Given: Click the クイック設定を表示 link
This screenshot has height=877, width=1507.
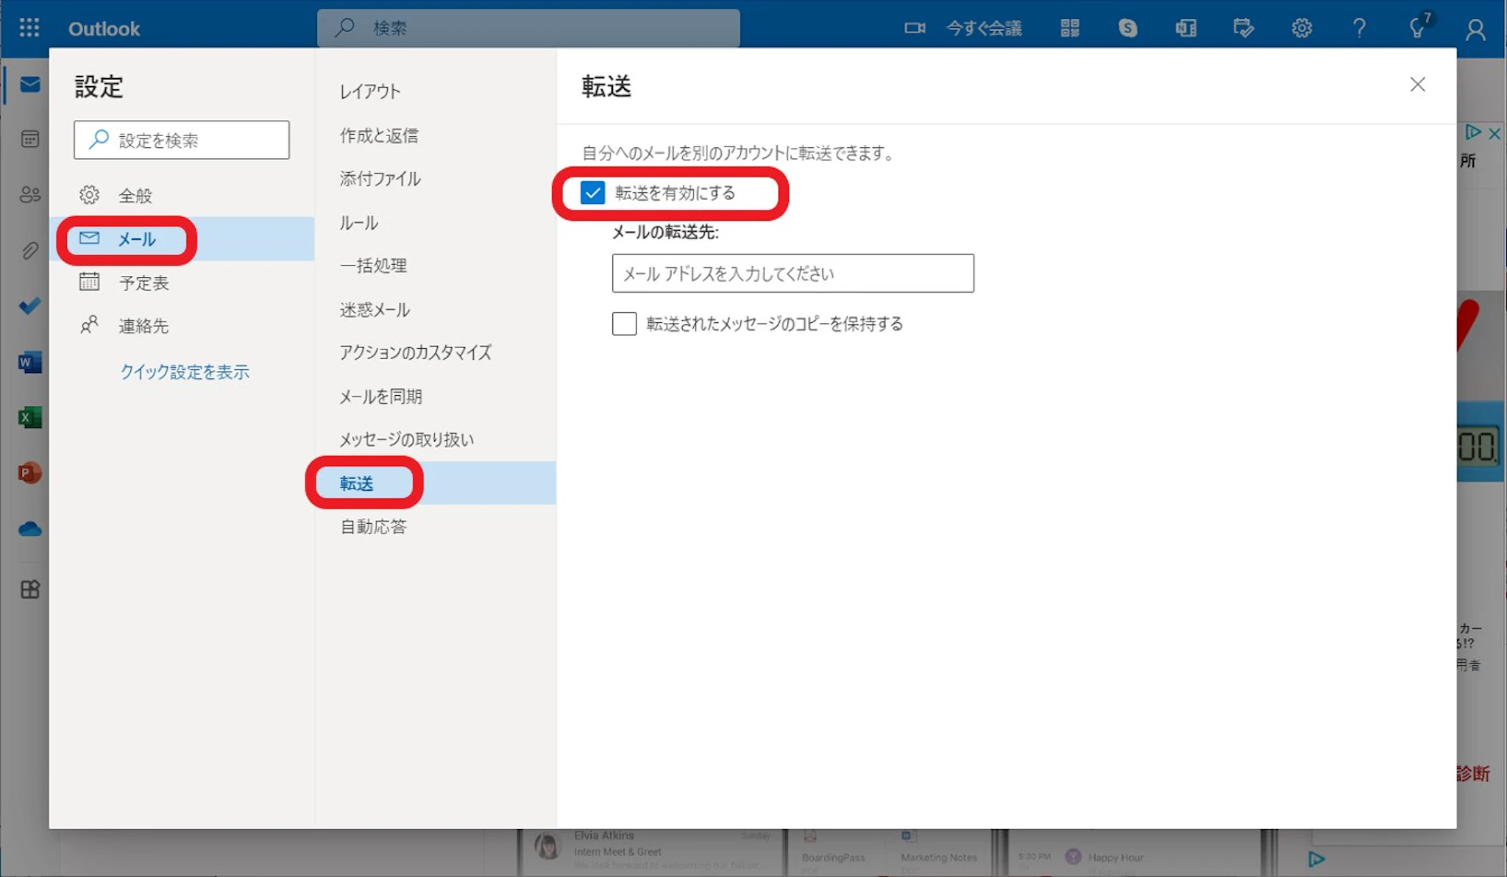Looking at the screenshot, I should [185, 372].
